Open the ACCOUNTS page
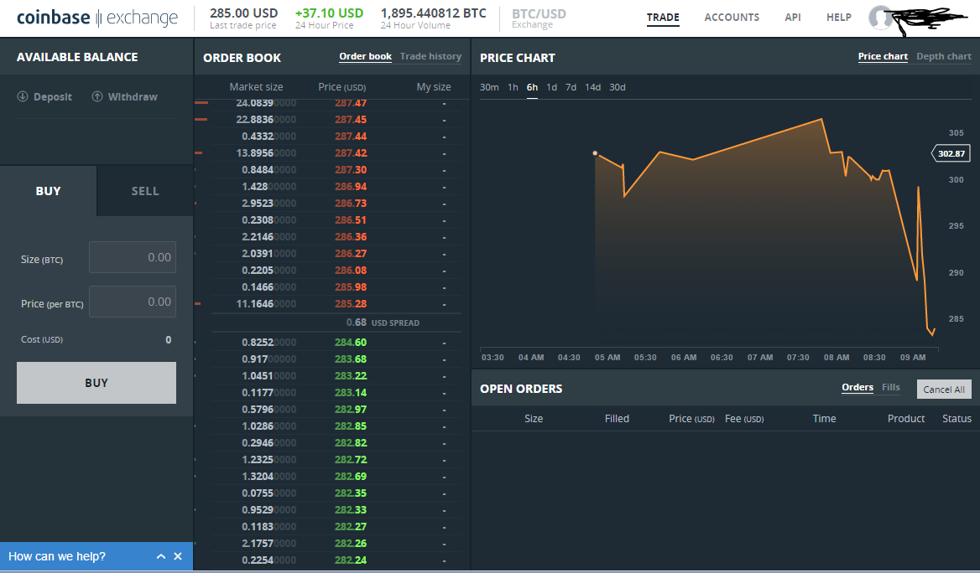The image size is (980, 573). (732, 18)
